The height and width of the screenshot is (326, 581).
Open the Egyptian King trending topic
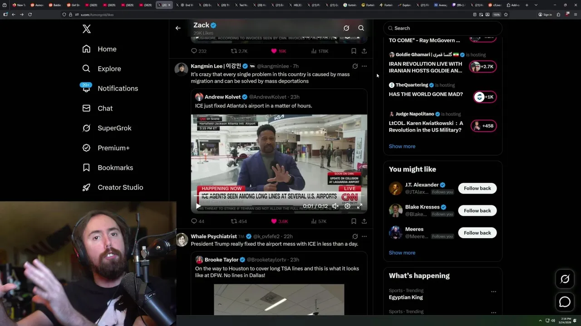[406, 297]
